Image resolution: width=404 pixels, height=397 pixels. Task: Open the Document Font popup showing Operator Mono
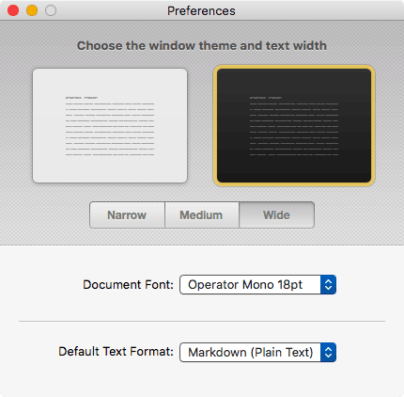coord(257,285)
